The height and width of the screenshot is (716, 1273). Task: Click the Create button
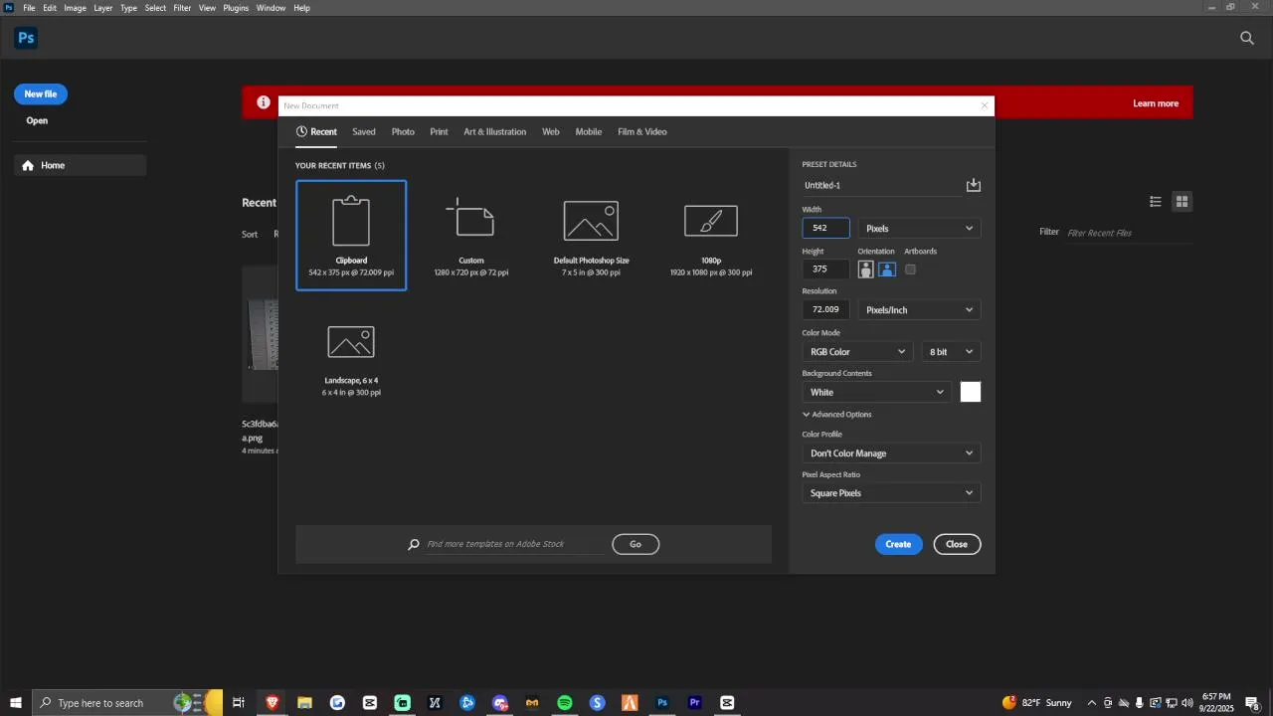pyautogui.click(x=898, y=544)
